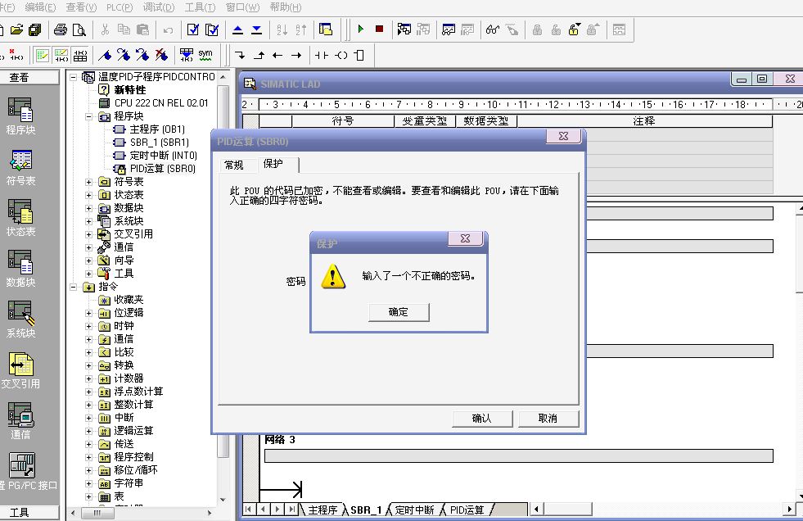This screenshot has width=803, height=521.
Task: Open the 交叉引用 icon in the left view bar
Action: click(20, 369)
